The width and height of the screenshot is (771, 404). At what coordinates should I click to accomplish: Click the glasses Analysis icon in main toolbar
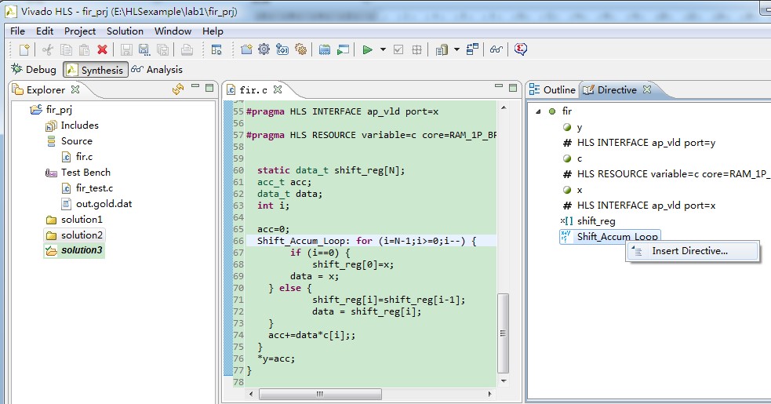pyautogui.click(x=496, y=49)
